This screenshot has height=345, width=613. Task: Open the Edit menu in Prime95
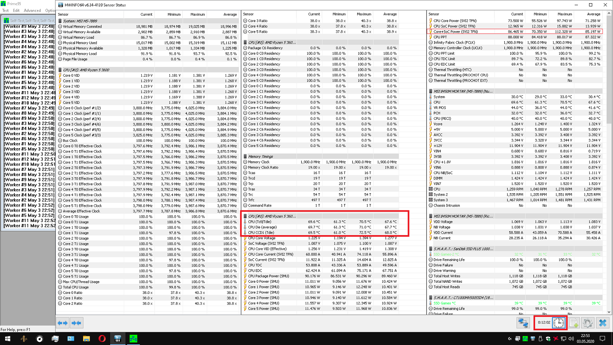tap(16, 10)
